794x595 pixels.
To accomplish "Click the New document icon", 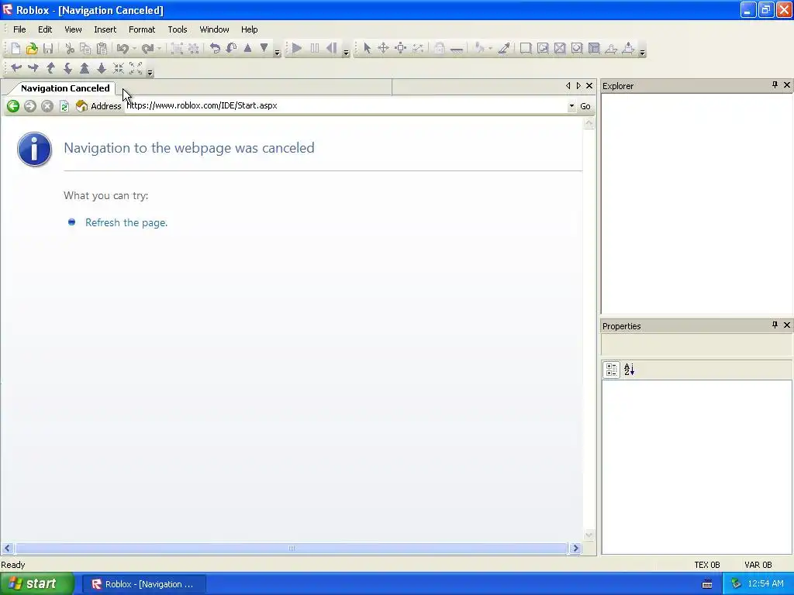I will [16, 49].
